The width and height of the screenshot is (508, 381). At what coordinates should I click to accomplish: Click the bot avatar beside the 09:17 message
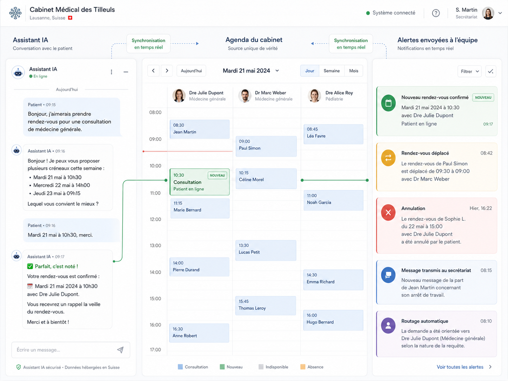(x=16, y=256)
